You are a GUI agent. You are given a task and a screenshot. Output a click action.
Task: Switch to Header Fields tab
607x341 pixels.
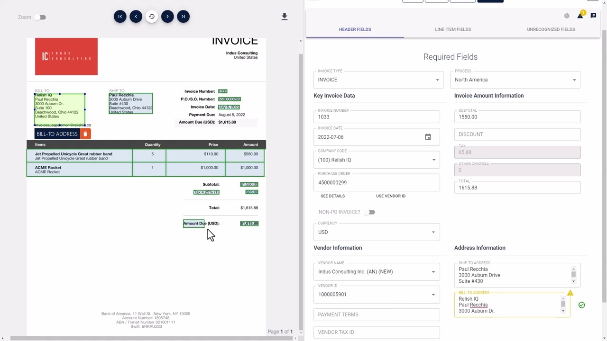coord(355,29)
